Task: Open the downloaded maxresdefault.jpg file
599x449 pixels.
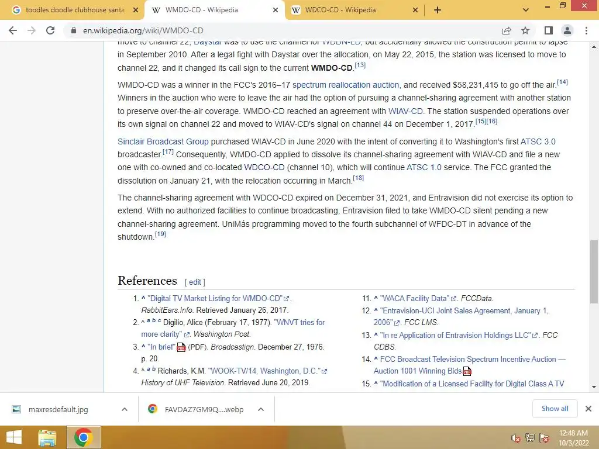Action: (x=58, y=409)
